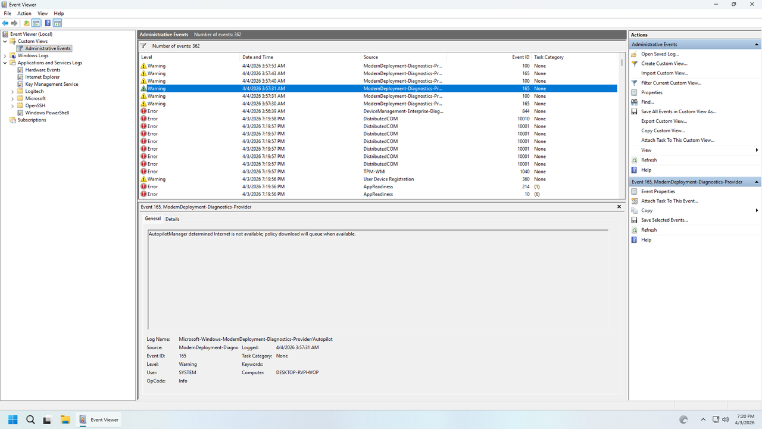Image resolution: width=762 pixels, height=429 pixels.
Task: Click the Save Selected Events floppy icon
Action: pyautogui.click(x=635, y=220)
